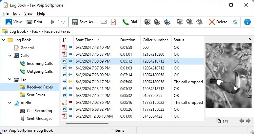This screenshot has width=254, height=134.
Task: Click the Print toolbar button
Action: pos(34,22)
